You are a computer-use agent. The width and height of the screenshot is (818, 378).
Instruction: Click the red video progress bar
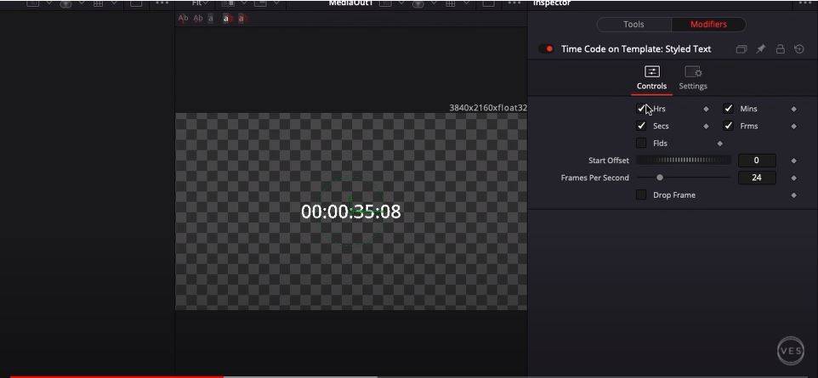coord(116,376)
